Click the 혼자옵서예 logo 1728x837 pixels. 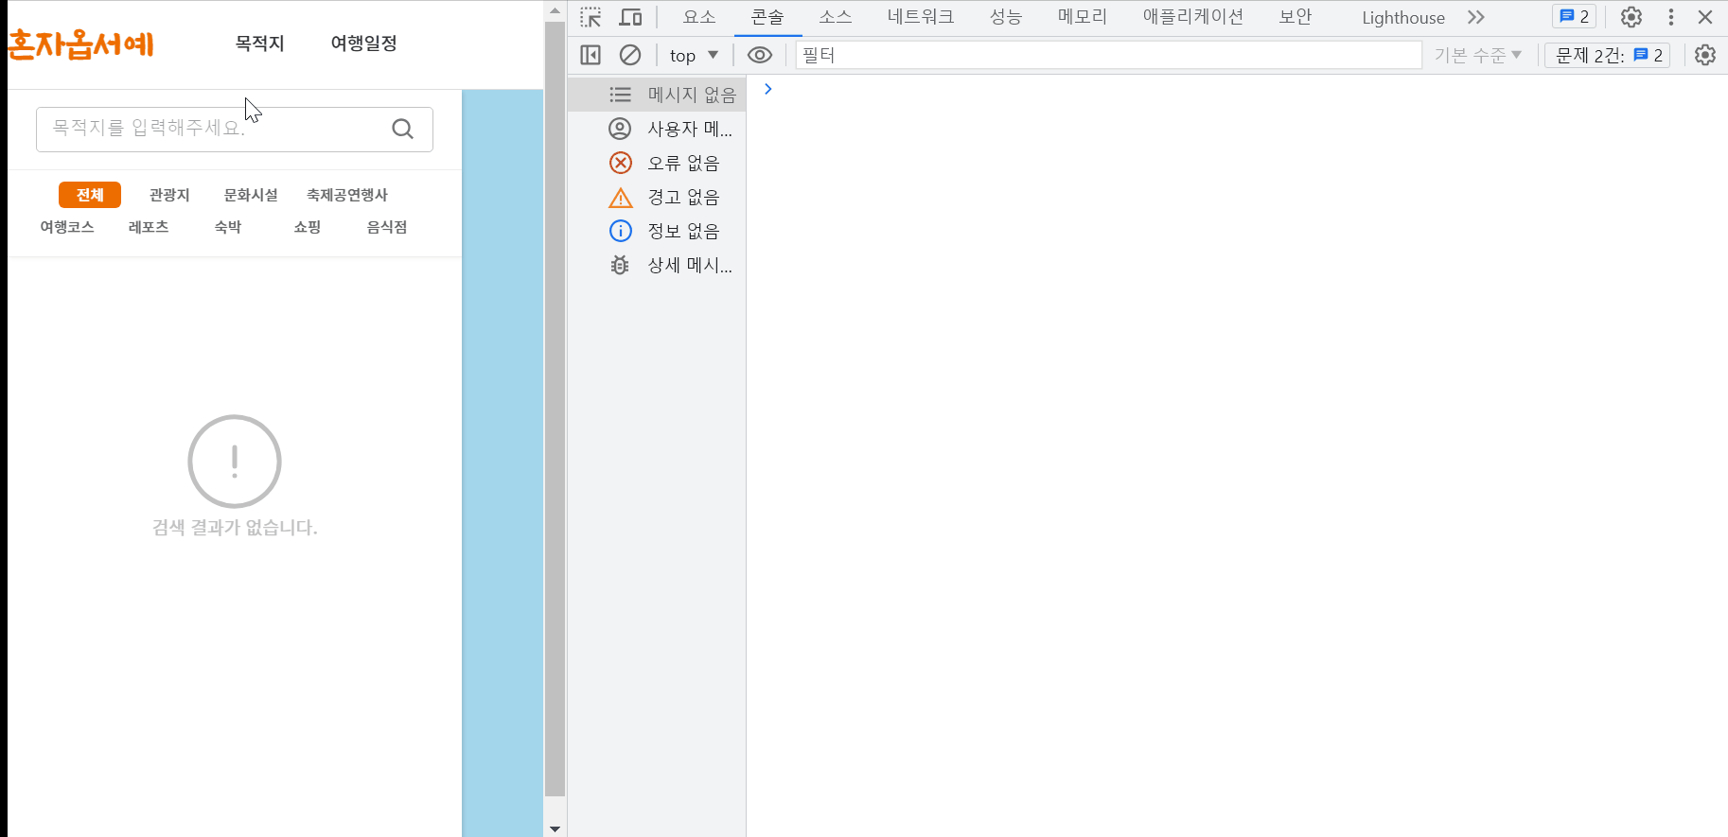80,44
